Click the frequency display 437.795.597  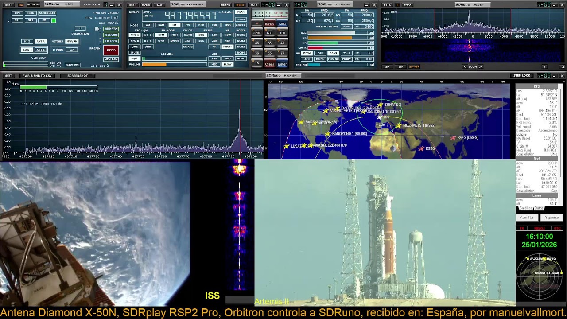(190, 16)
